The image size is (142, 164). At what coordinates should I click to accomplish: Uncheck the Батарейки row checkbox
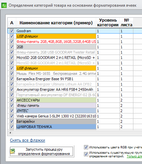12,121
